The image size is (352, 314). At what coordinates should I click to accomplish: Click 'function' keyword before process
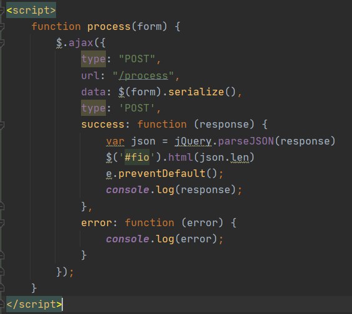[56, 27]
